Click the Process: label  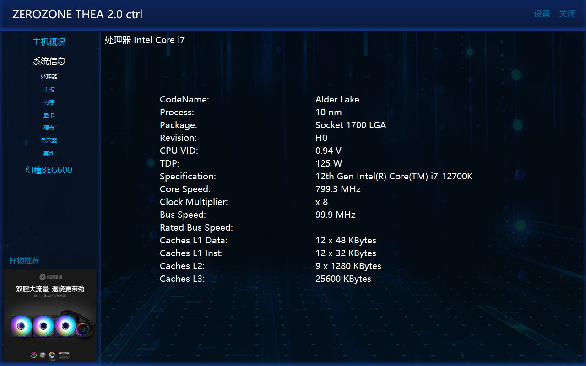[x=177, y=112]
